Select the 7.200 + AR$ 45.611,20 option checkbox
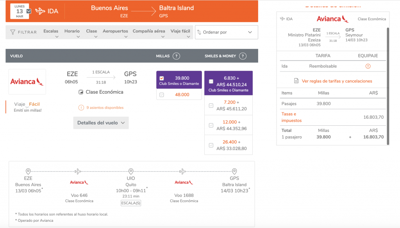This screenshot has width=400, height=228. pos(211,105)
